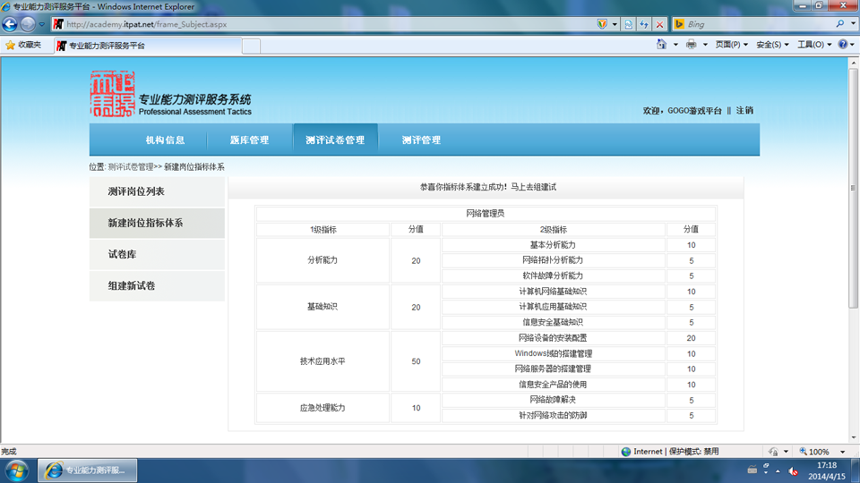
Task: Click the address bar URL field
Action: (x=329, y=24)
